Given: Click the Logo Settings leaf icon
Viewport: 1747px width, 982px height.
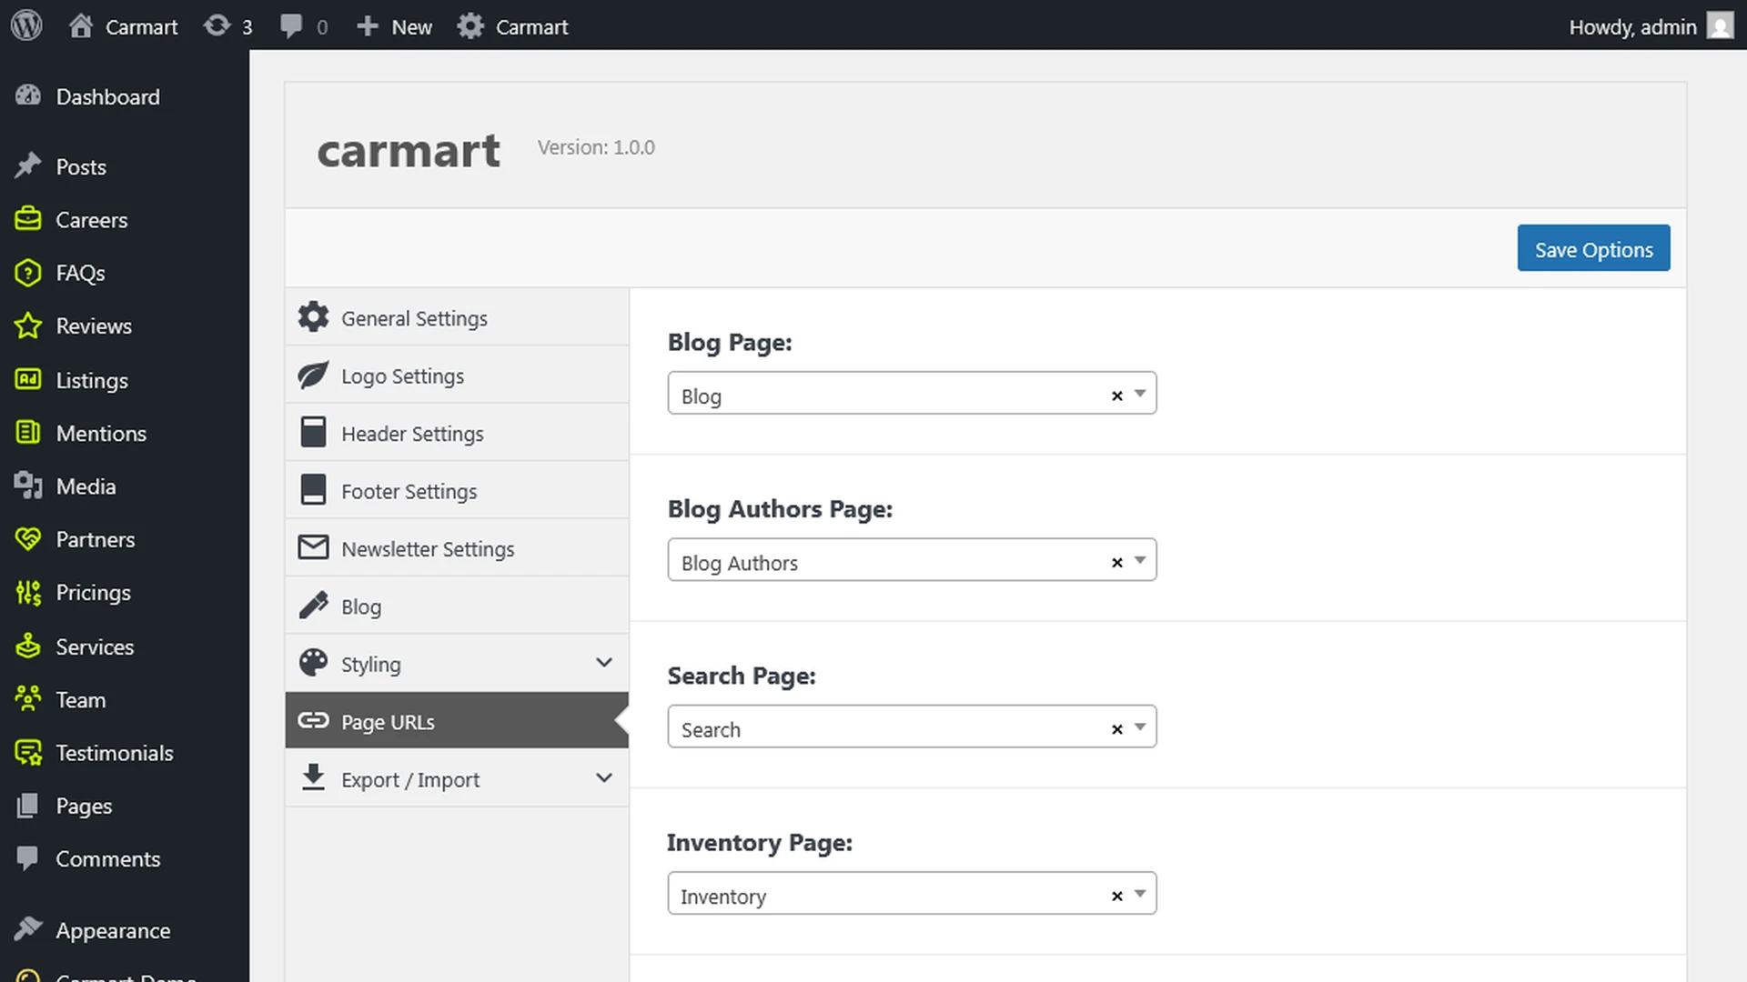Looking at the screenshot, I should point(313,375).
